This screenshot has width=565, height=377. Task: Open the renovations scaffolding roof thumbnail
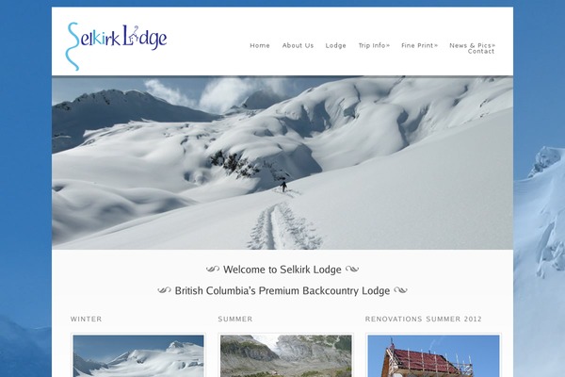pyautogui.click(x=433, y=356)
